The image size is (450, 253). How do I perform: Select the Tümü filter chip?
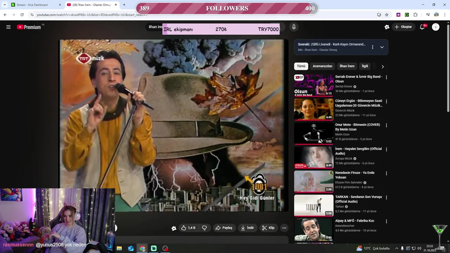pos(301,66)
